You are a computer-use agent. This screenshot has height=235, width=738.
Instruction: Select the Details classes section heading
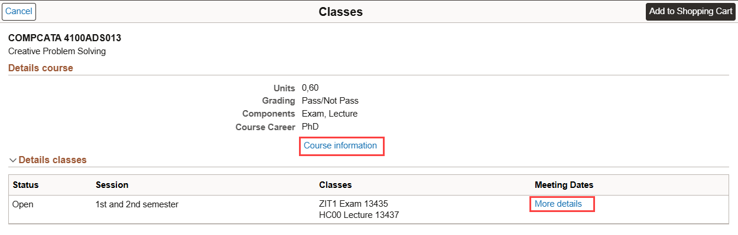pyautogui.click(x=53, y=160)
